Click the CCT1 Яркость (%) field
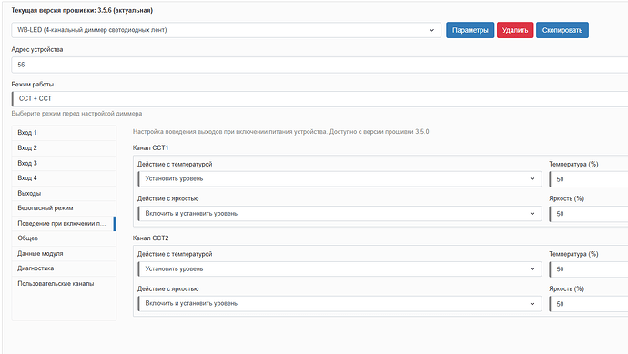This screenshot has height=354, width=628. 589,214
